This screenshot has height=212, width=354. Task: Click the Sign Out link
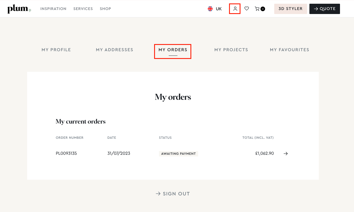[x=173, y=194]
